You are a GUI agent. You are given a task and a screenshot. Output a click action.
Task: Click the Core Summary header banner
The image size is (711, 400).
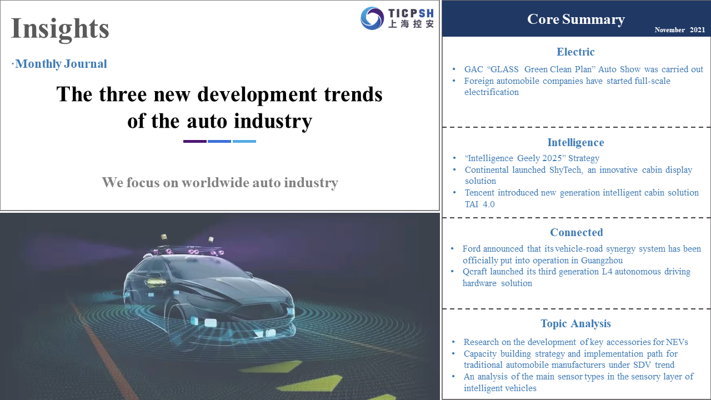click(575, 19)
